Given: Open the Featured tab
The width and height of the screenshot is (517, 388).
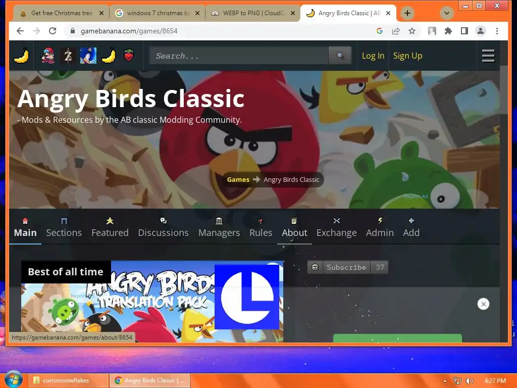Looking at the screenshot, I should (x=110, y=228).
